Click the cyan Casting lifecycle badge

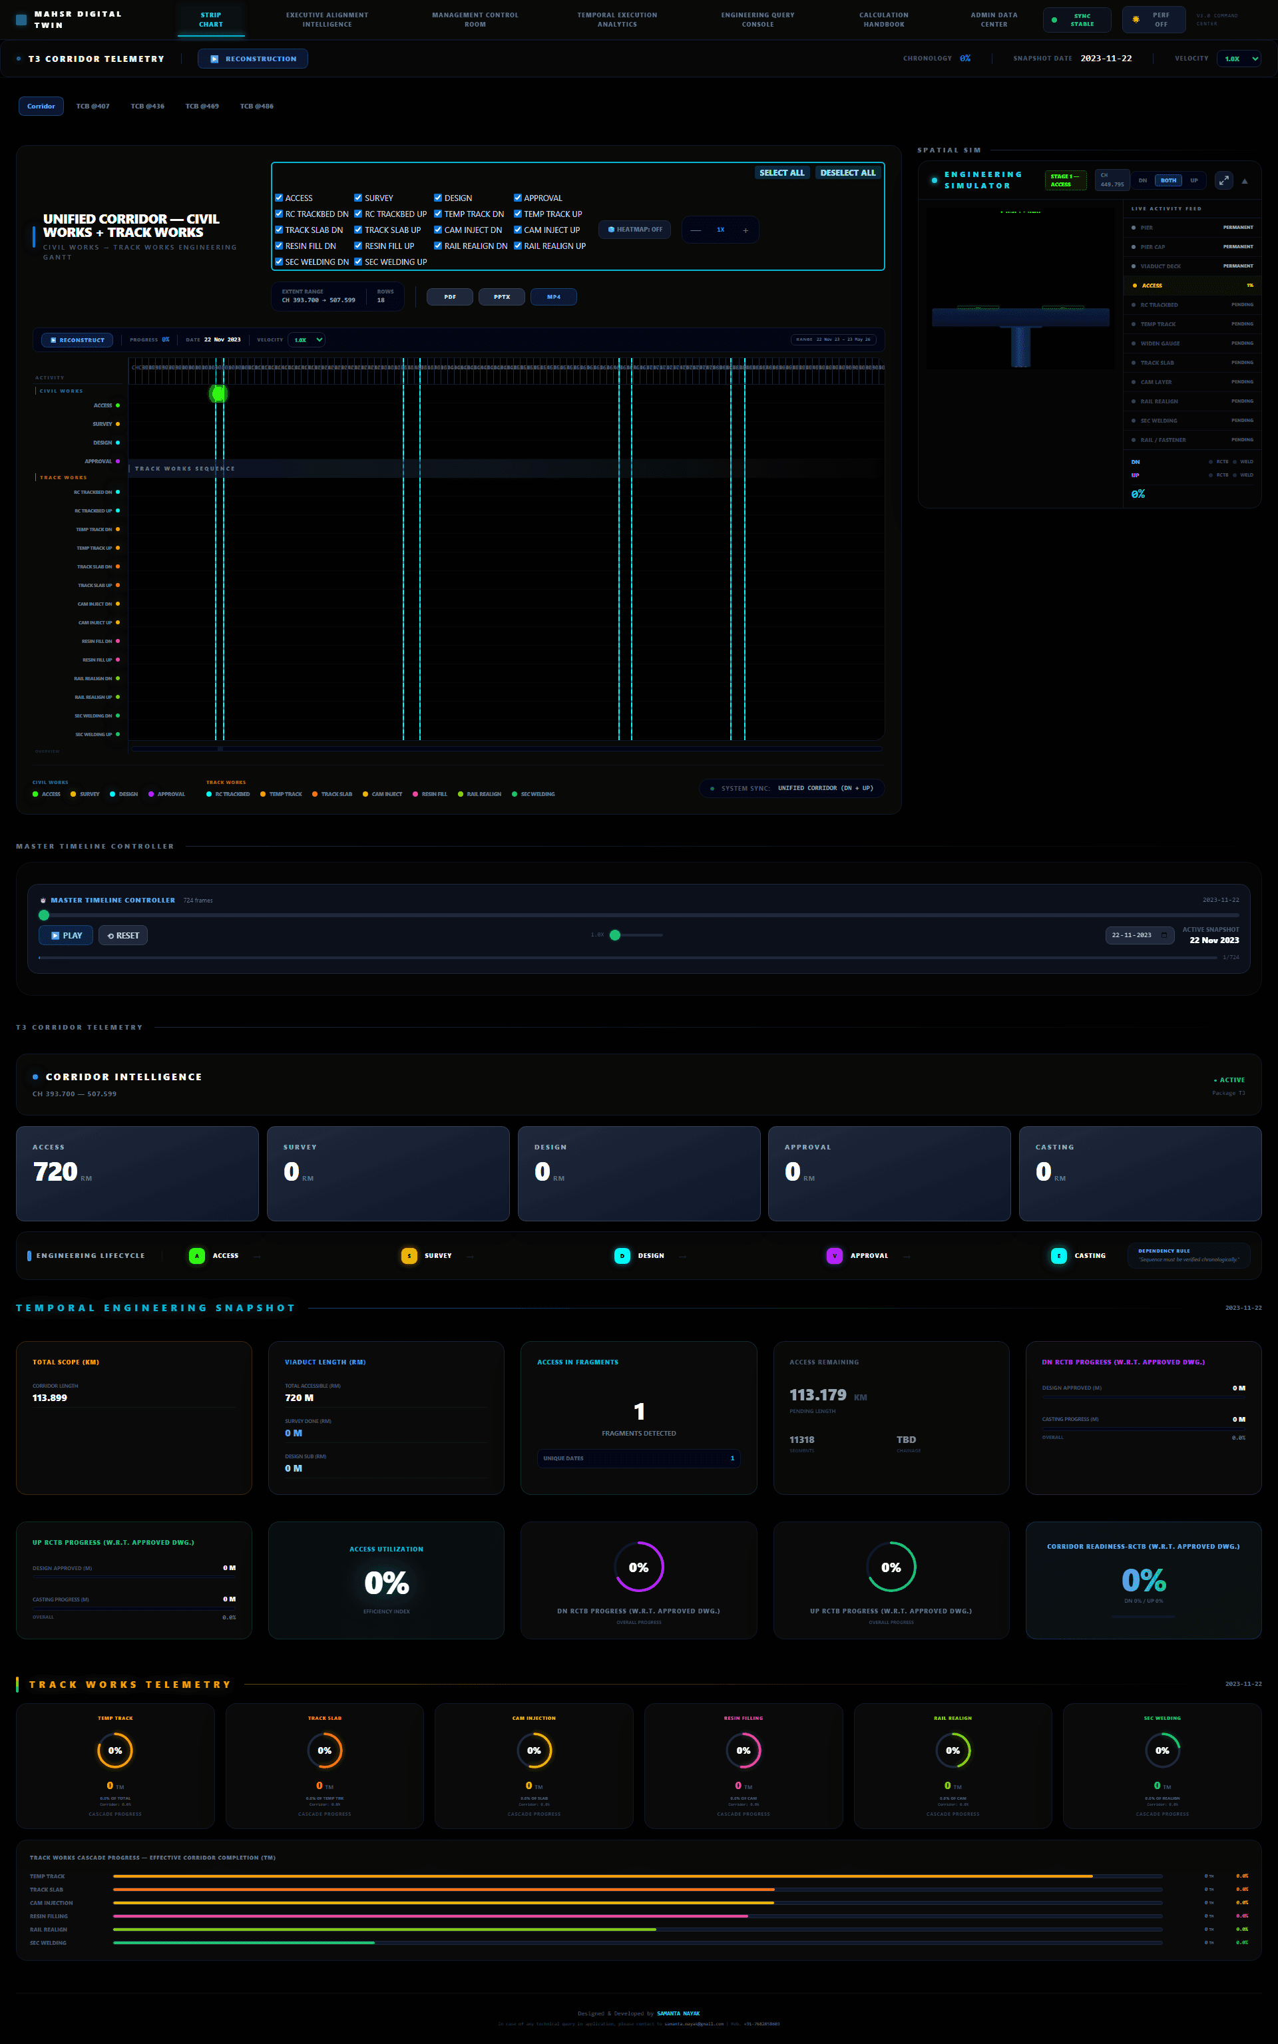click(x=1059, y=1256)
